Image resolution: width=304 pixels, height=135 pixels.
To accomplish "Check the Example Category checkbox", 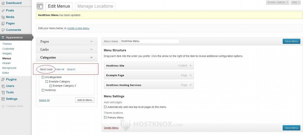I will coord(47,82).
